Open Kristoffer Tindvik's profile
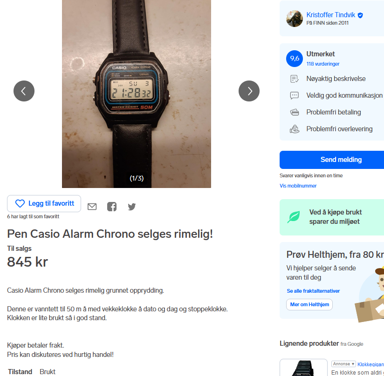The height and width of the screenshot is (376, 384). click(330, 15)
